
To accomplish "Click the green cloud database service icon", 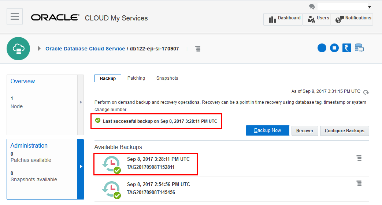I will tap(18, 49).
